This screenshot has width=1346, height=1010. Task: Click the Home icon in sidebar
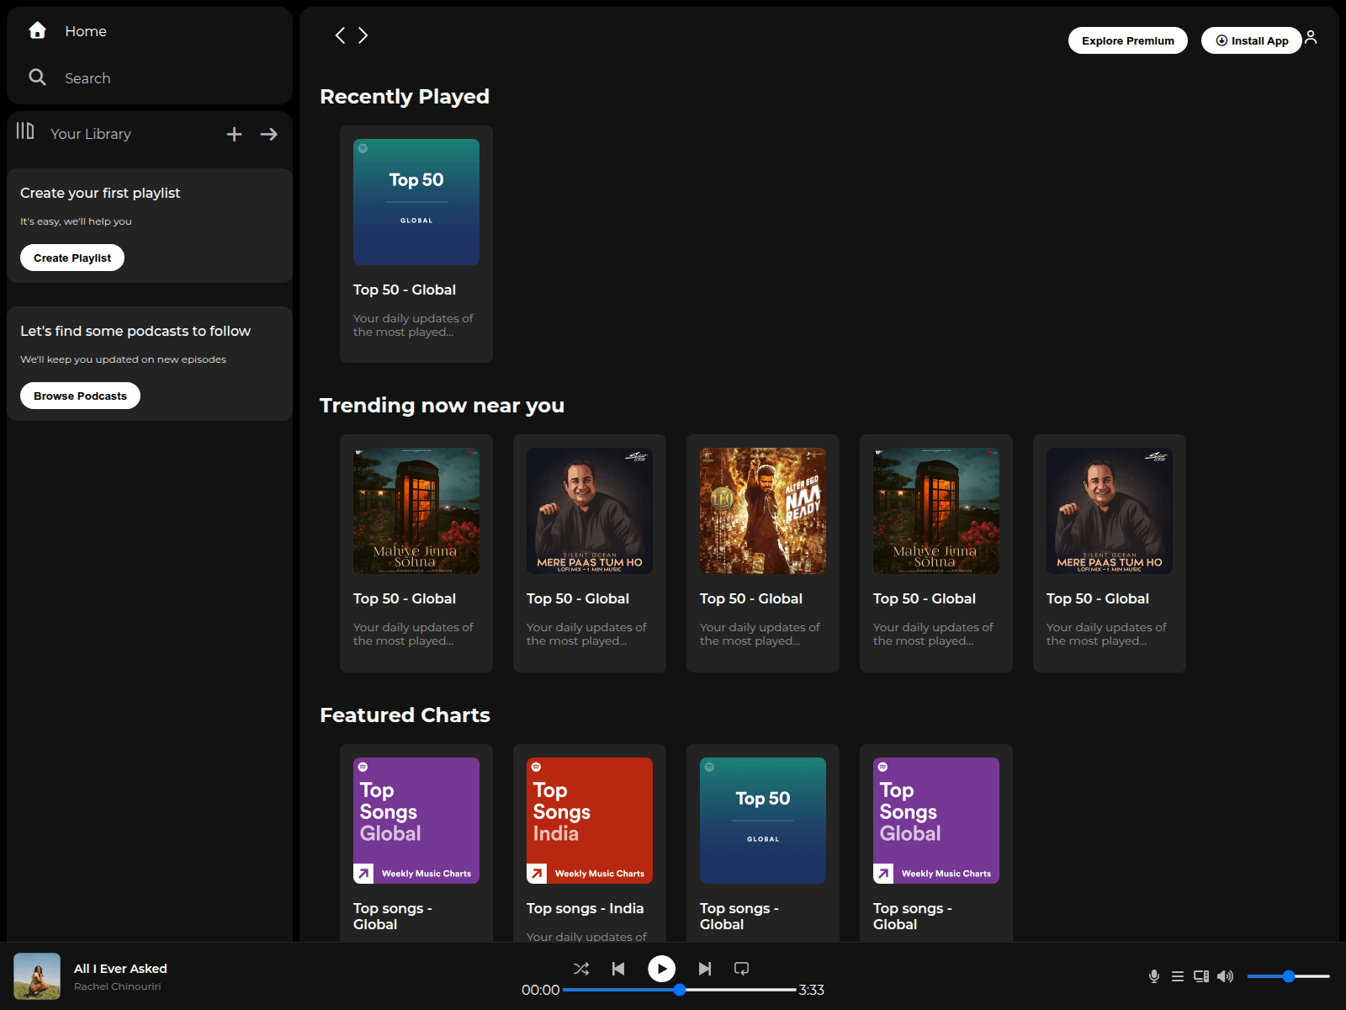coord(37,30)
